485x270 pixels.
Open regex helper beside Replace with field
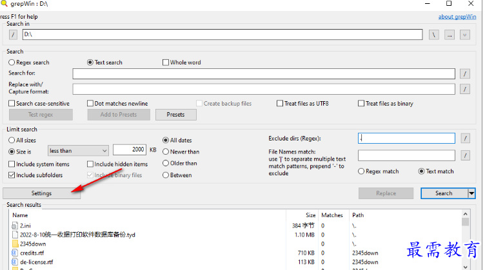(x=464, y=90)
